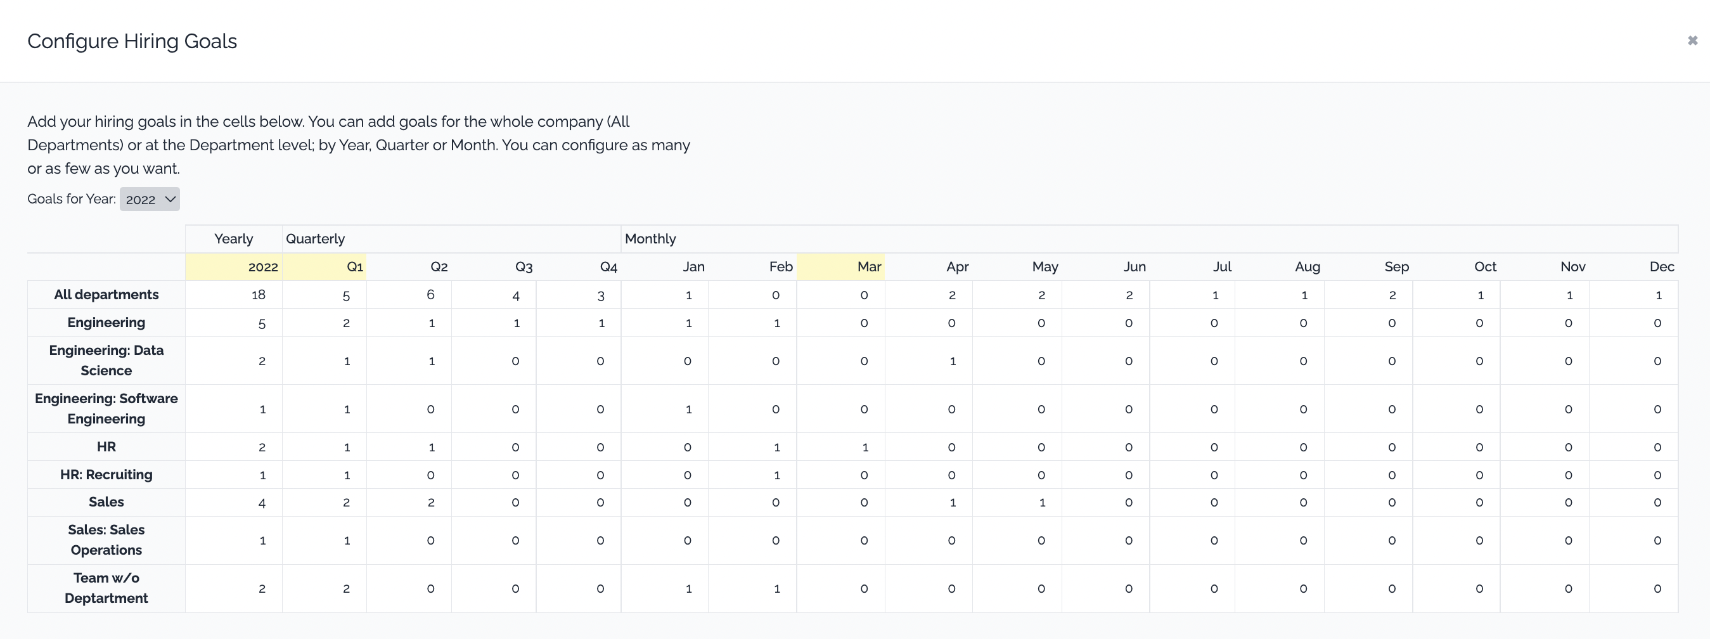Select the Engineering row label

coord(106,323)
